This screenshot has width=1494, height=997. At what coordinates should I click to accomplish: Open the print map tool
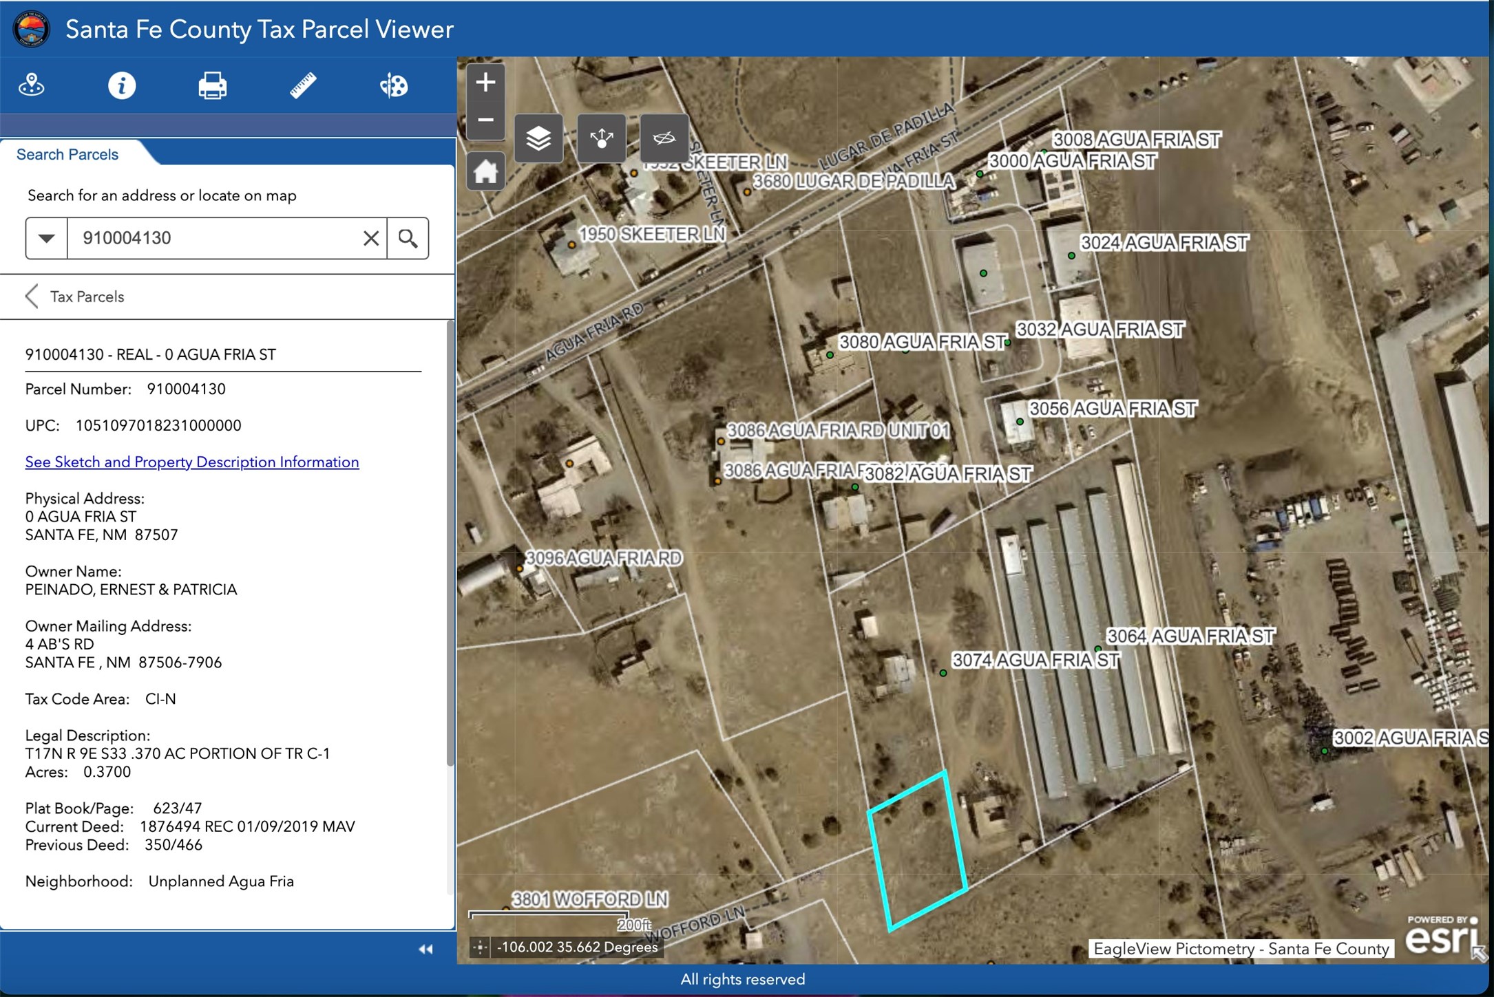click(x=212, y=85)
